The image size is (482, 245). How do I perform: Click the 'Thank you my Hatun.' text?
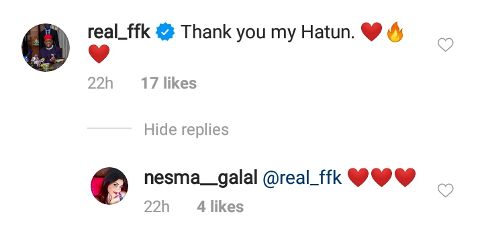tap(268, 32)
